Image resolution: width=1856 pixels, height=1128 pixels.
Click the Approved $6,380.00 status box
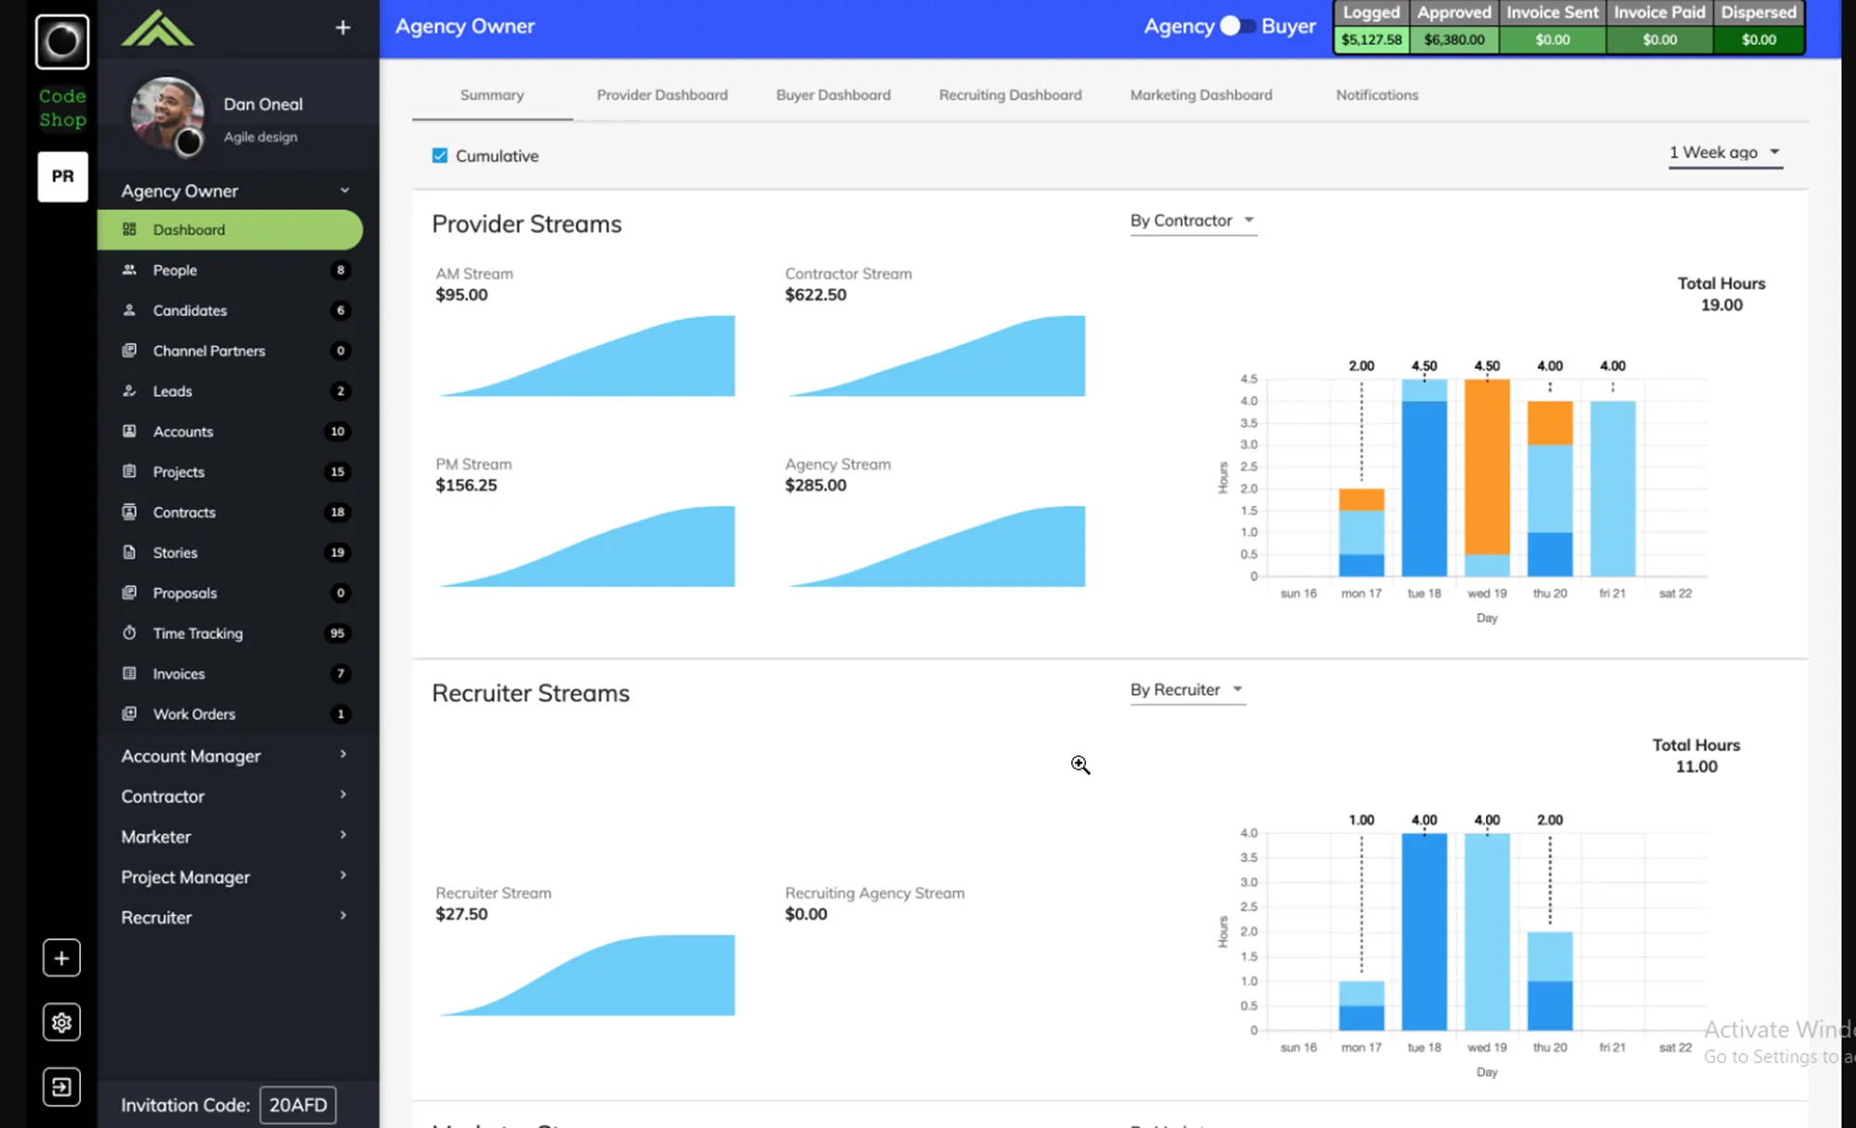tap(1454, 26)
